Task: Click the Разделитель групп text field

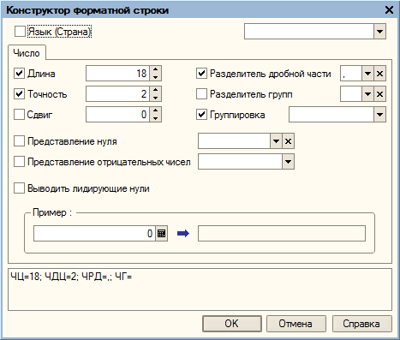Action: (x=351, y=94)
